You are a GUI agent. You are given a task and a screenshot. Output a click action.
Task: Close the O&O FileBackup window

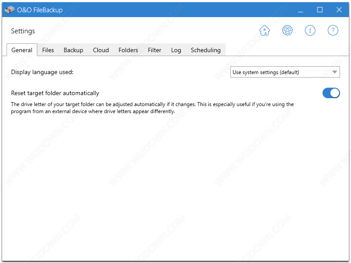point(339,10)
